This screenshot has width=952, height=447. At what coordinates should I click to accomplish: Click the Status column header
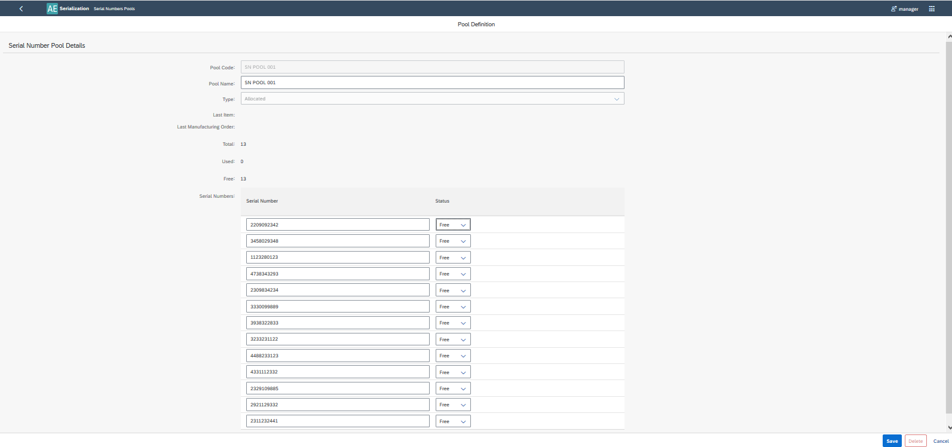(x=442, y=201)
